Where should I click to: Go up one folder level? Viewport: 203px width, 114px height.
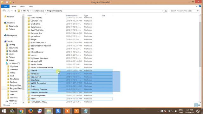tap(15, 11)
